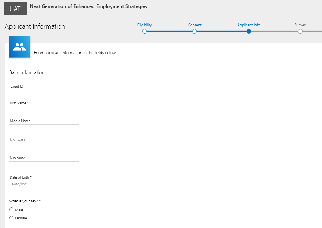
Task: Go to the Eligibility step circle
Action: point(144,32)
